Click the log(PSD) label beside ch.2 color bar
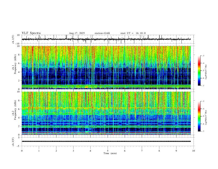This screenshot has height=169, width=218. pos(206,117)
